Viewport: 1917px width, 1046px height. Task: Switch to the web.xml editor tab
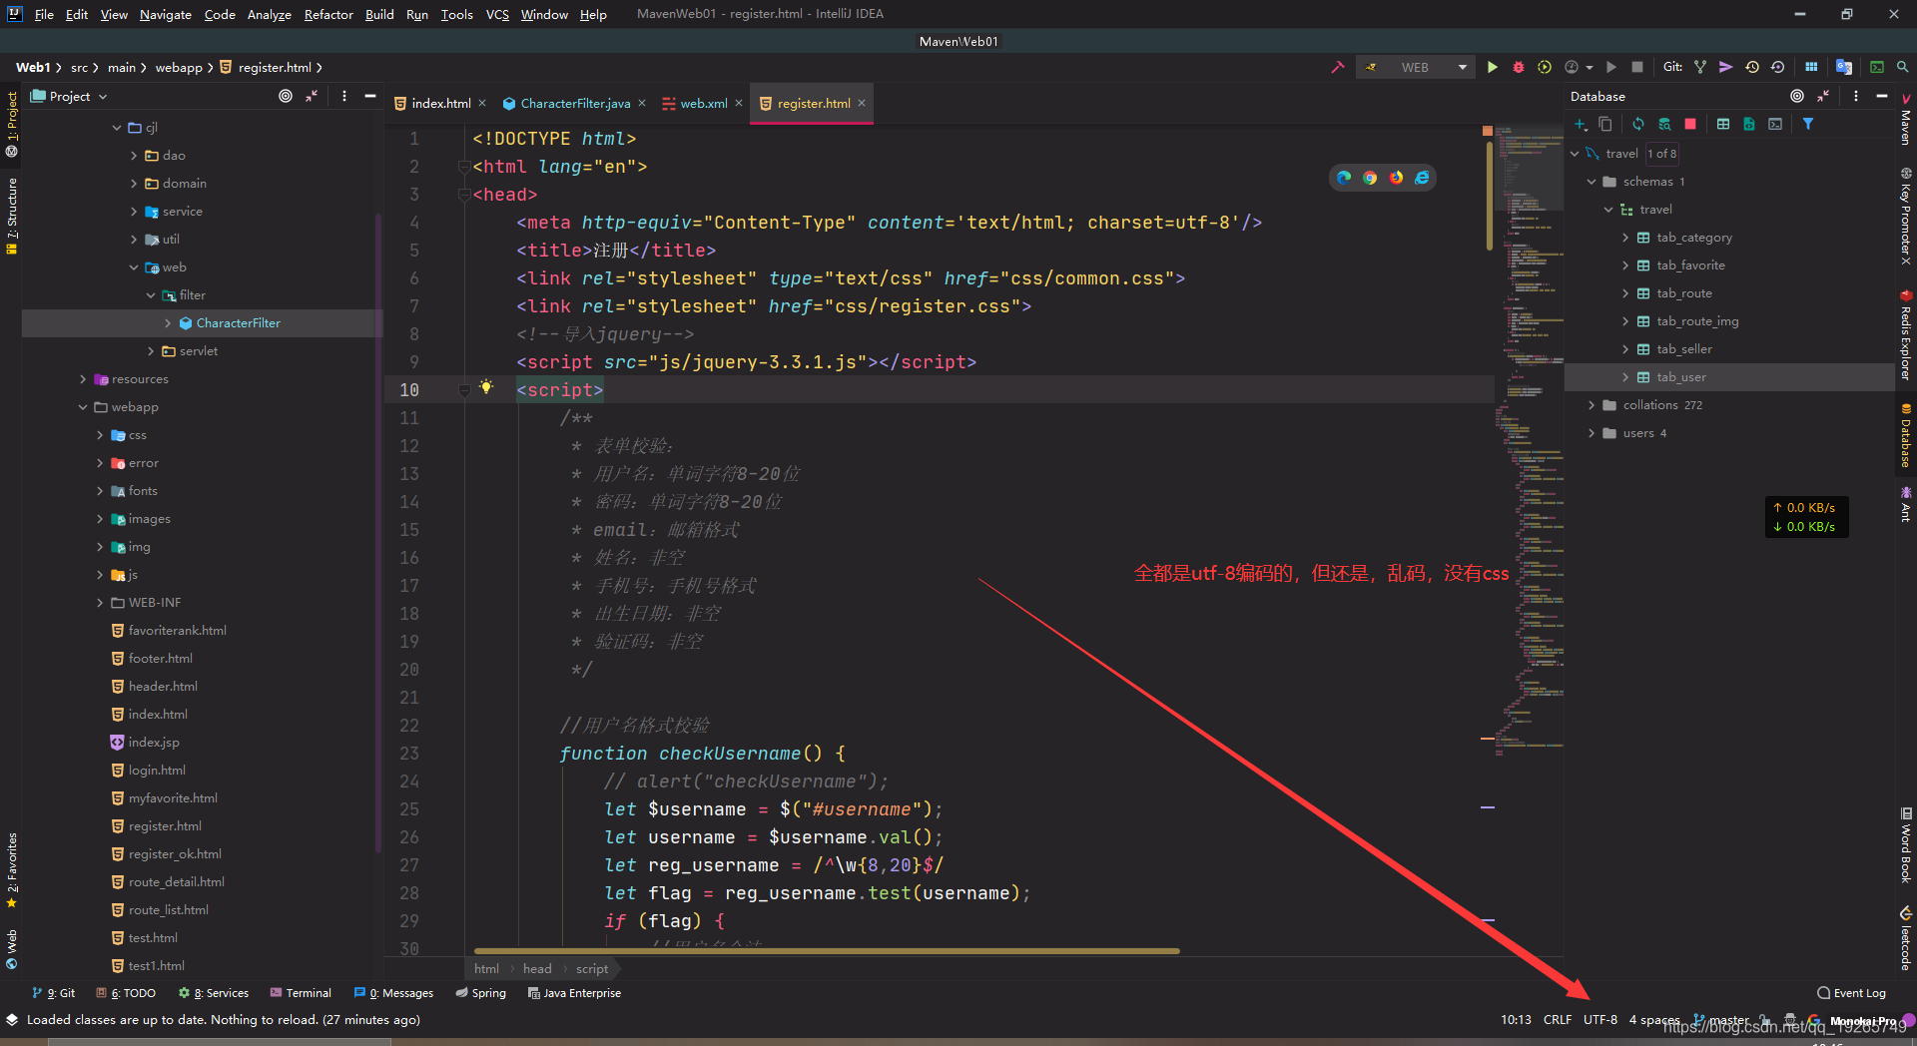[703, 103]
